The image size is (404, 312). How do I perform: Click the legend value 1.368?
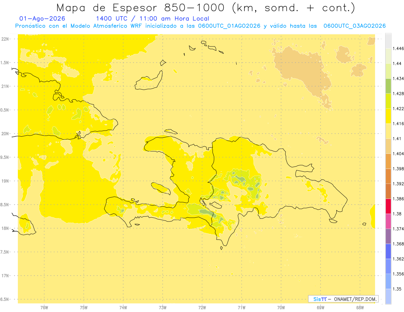(x=399, y=244)
